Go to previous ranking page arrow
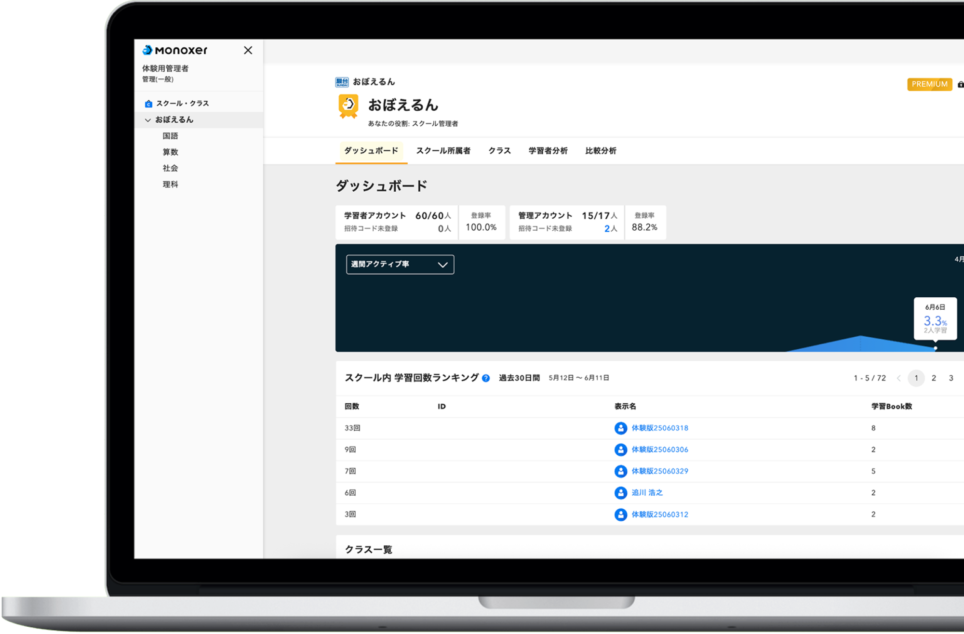 (898, 378)
